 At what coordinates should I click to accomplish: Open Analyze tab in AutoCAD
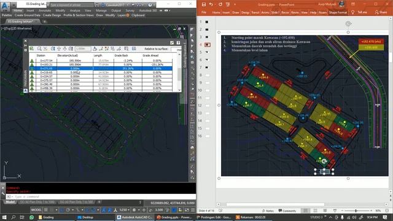pos(75,10)
